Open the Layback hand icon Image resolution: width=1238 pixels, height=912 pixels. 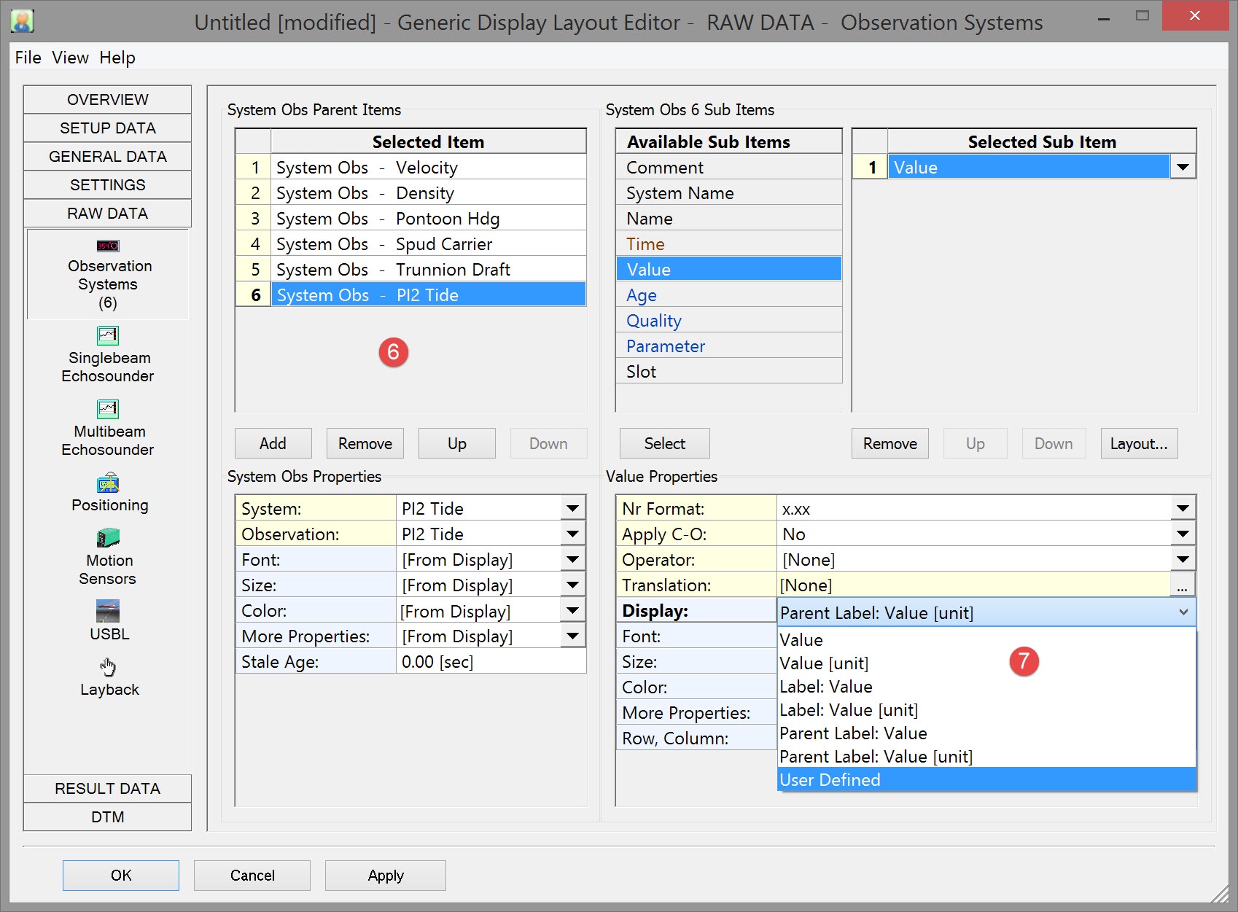[108, 667]
